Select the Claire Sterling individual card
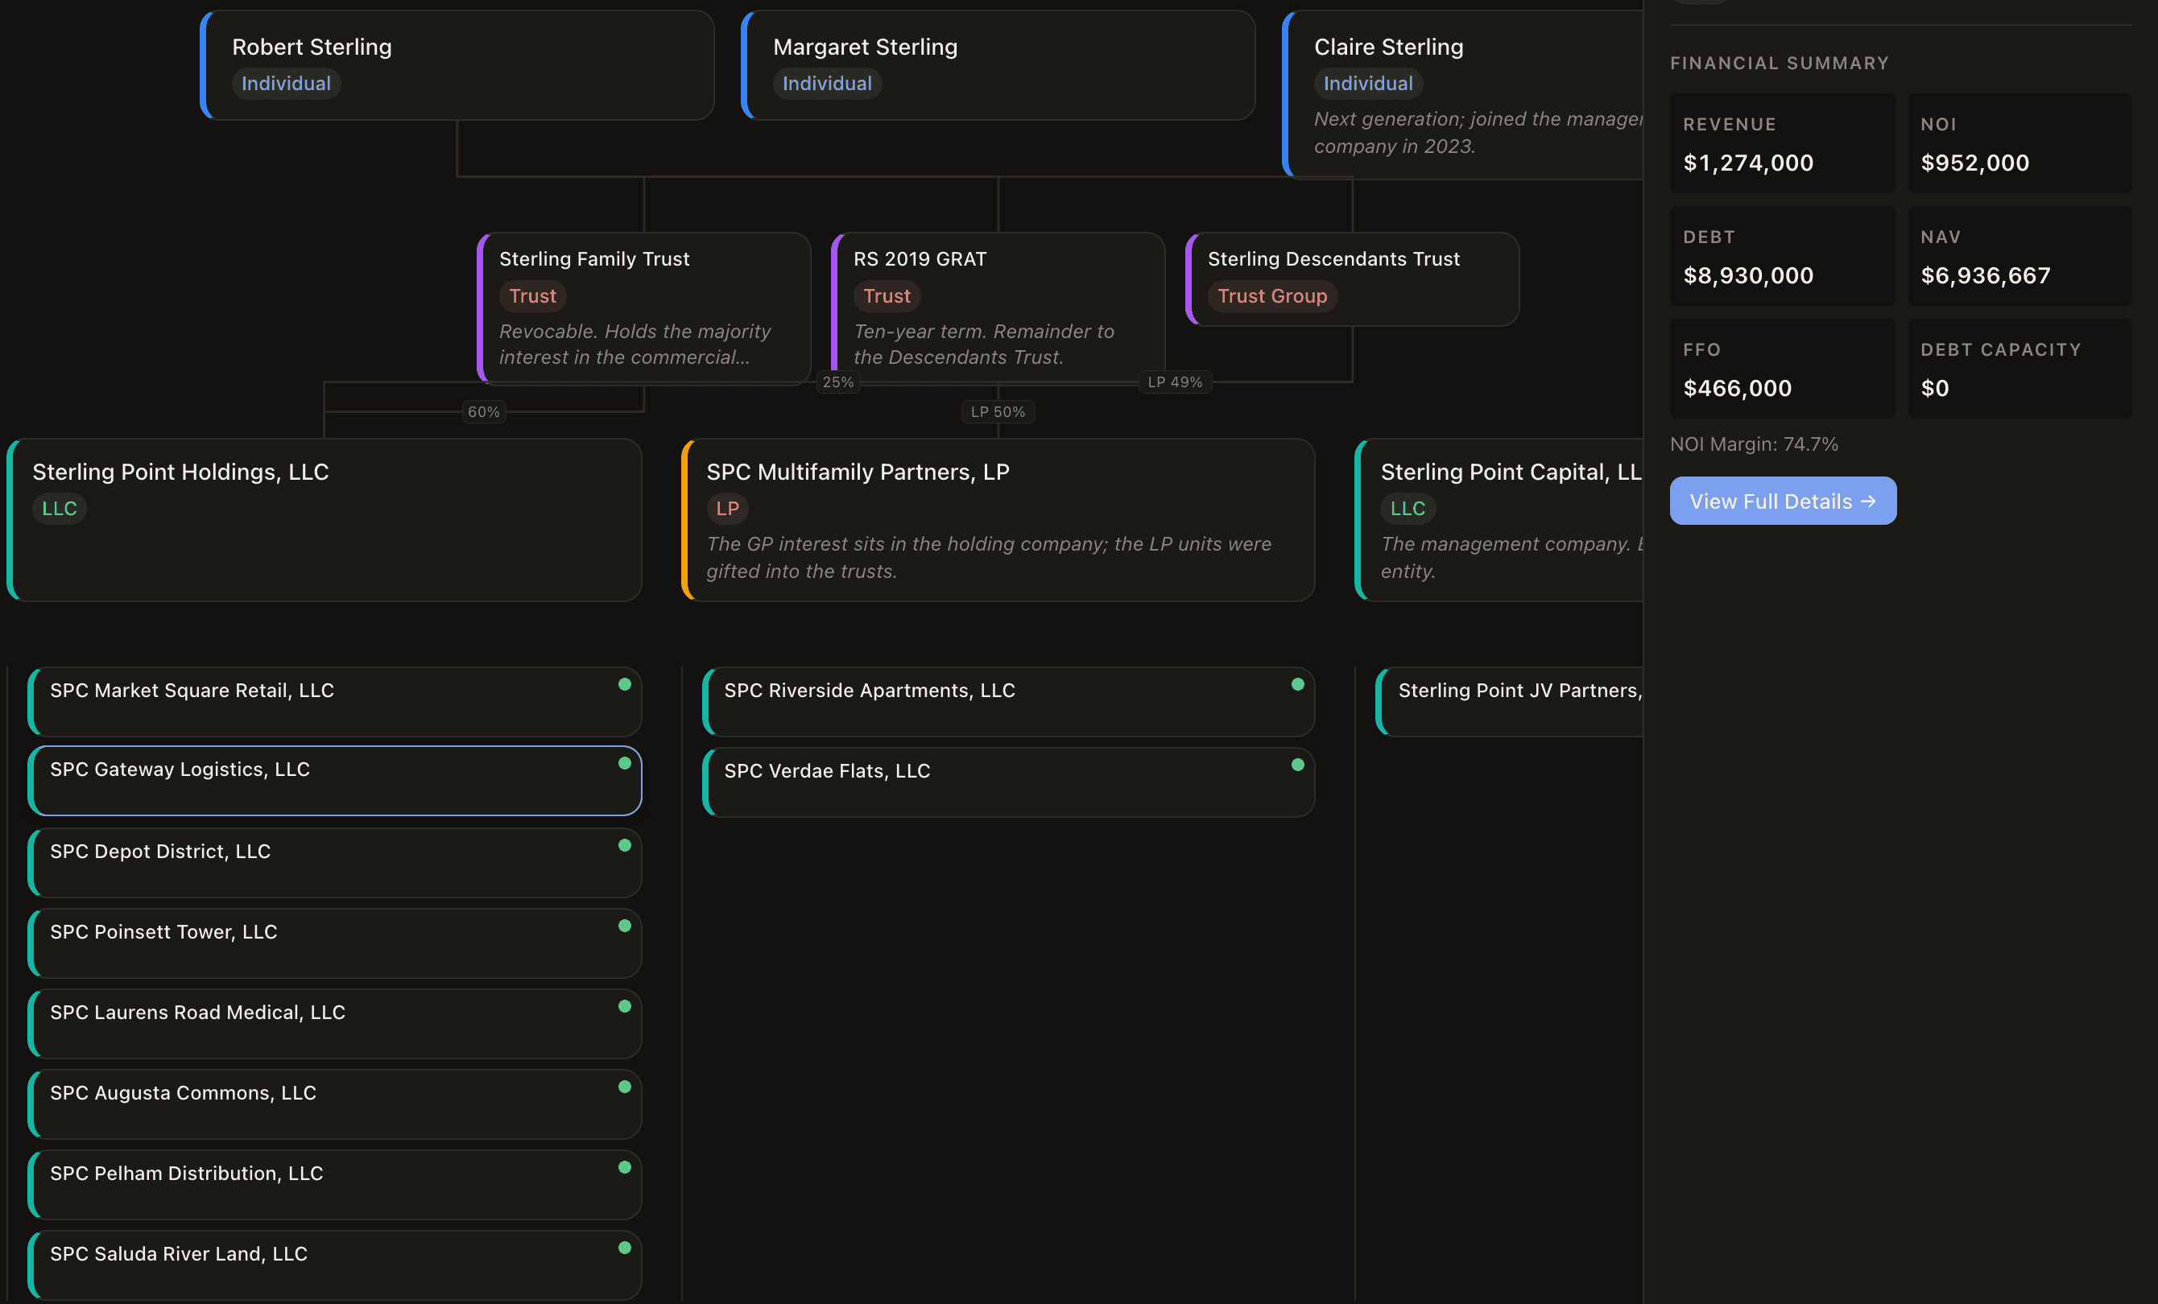This screenshot has height=1304, width=2158. pos(1462,95)
